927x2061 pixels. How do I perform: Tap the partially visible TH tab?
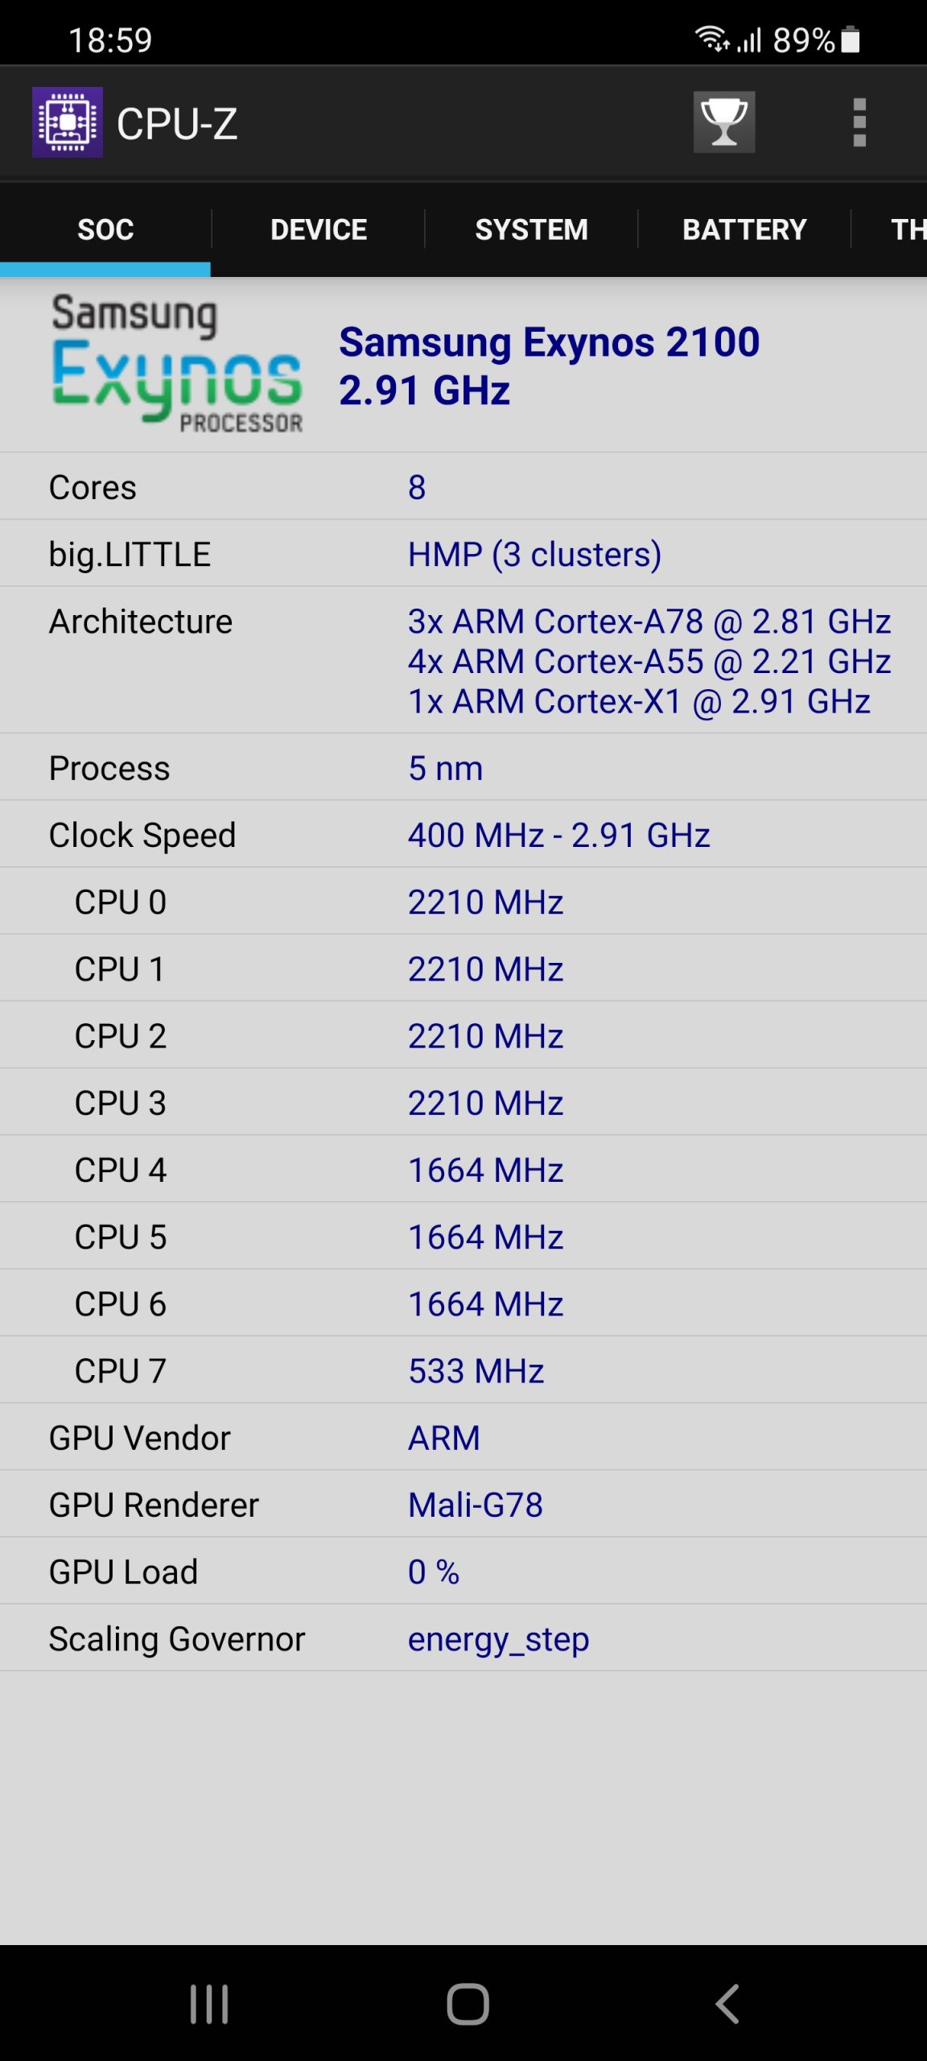click(908, 229)
